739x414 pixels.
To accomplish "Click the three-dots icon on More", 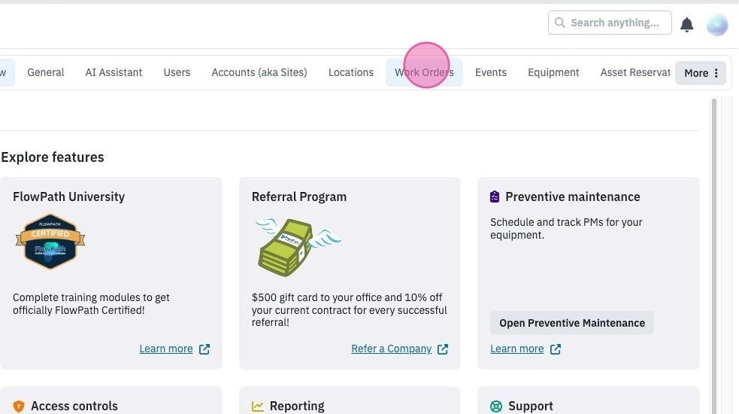I will pyautogui.click(x=716, y=73).
